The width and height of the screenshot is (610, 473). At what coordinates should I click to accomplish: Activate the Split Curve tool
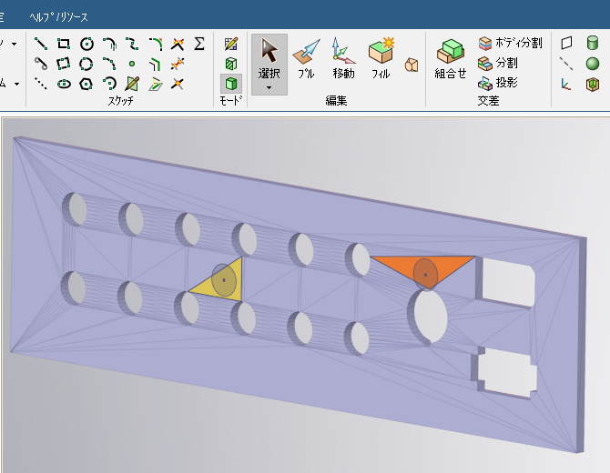(178, 84)
